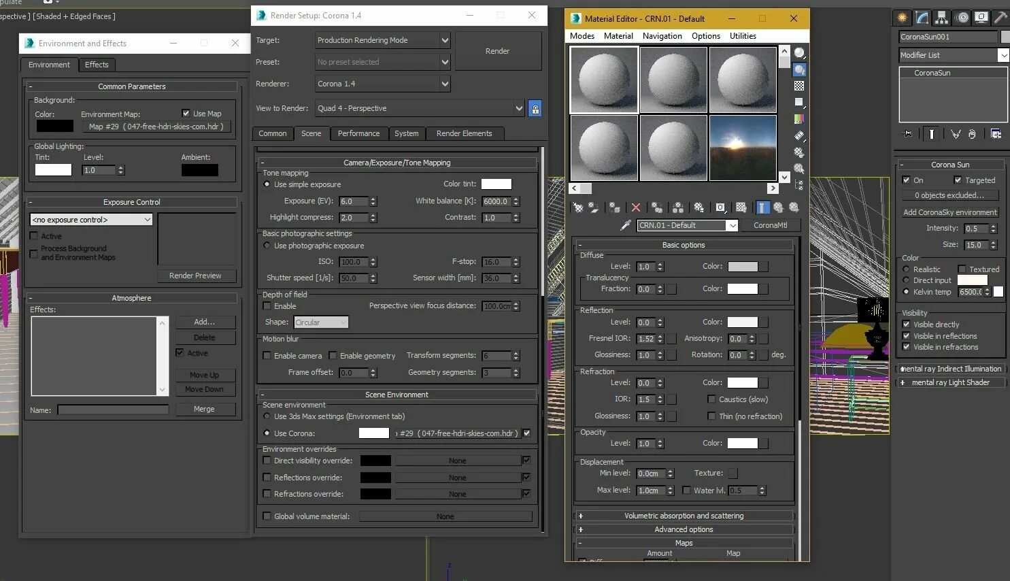The height and width of the screenshot is (581, 1010).
Task: Open the Utilities menu in Material Editor
Action: [743, 36]
